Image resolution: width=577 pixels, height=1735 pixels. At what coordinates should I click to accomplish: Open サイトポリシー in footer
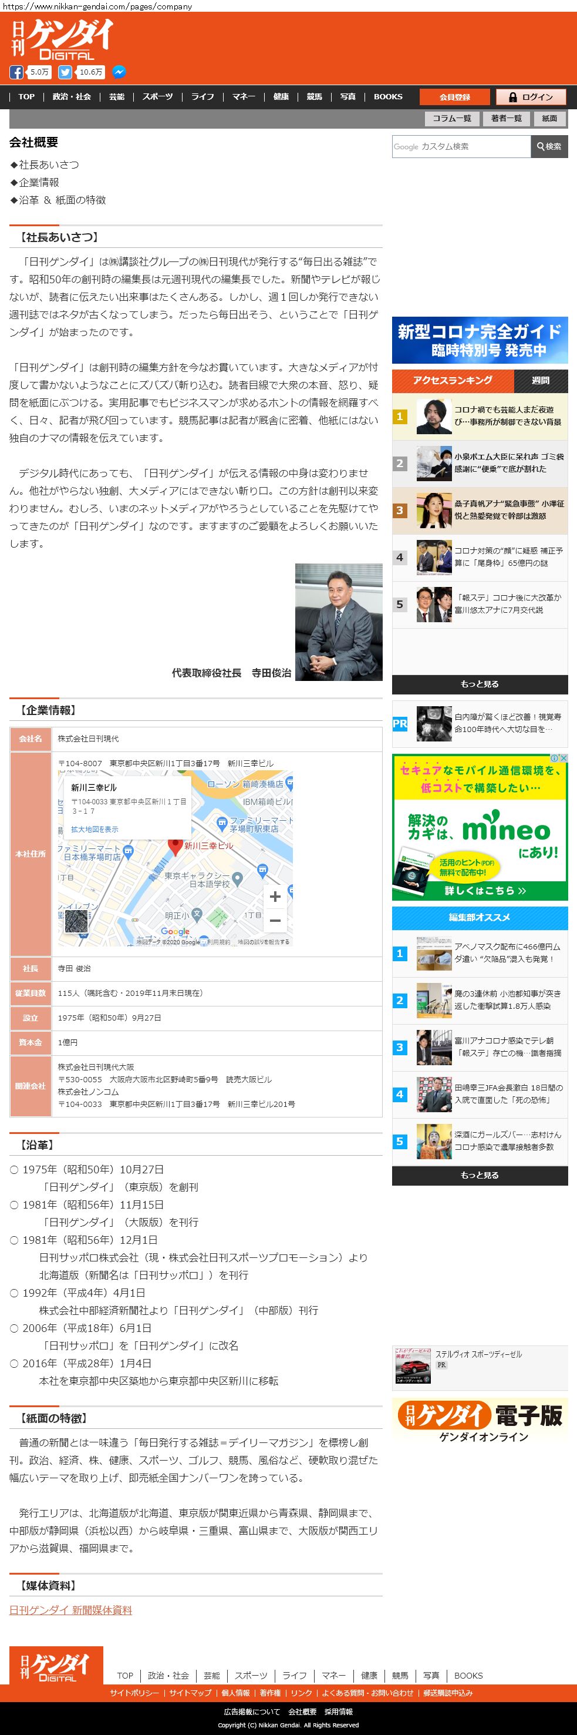[134, 1693]
